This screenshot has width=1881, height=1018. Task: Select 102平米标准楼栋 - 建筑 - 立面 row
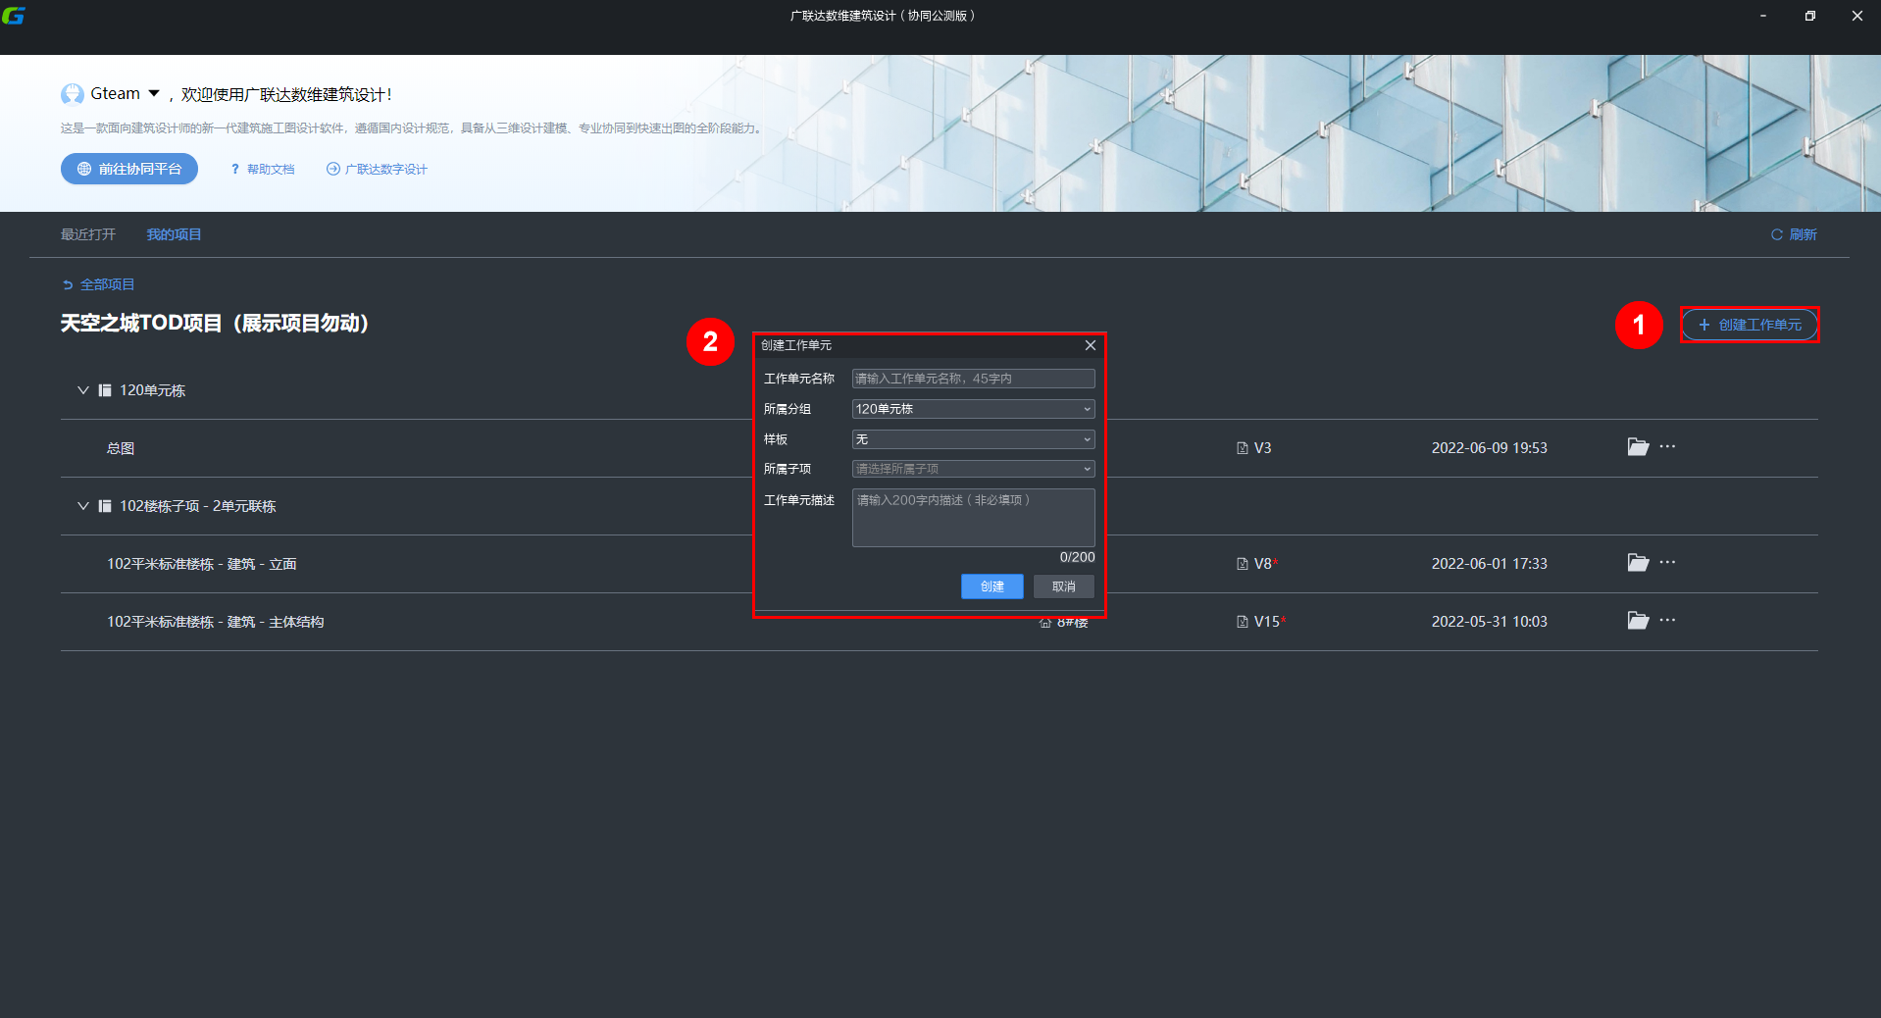pyautogui.click(x=940, y=564)
